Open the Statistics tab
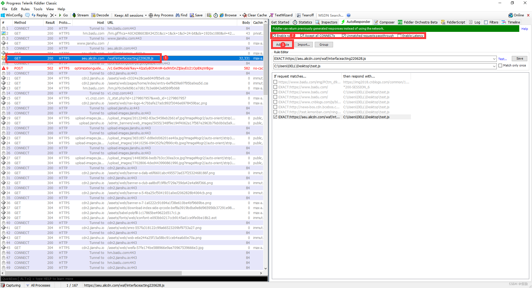Image resolution: width=532 pixels, height=288 pixels. (x=303, y=22)
